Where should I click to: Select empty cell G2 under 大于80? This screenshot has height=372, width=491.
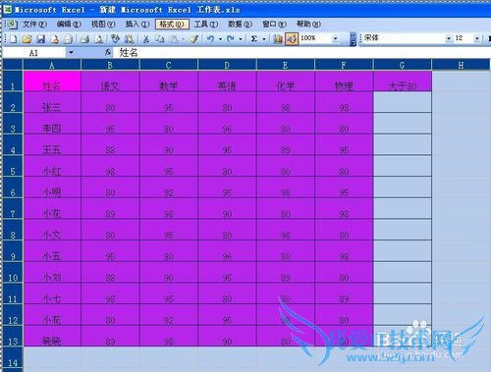coord(403,102)
